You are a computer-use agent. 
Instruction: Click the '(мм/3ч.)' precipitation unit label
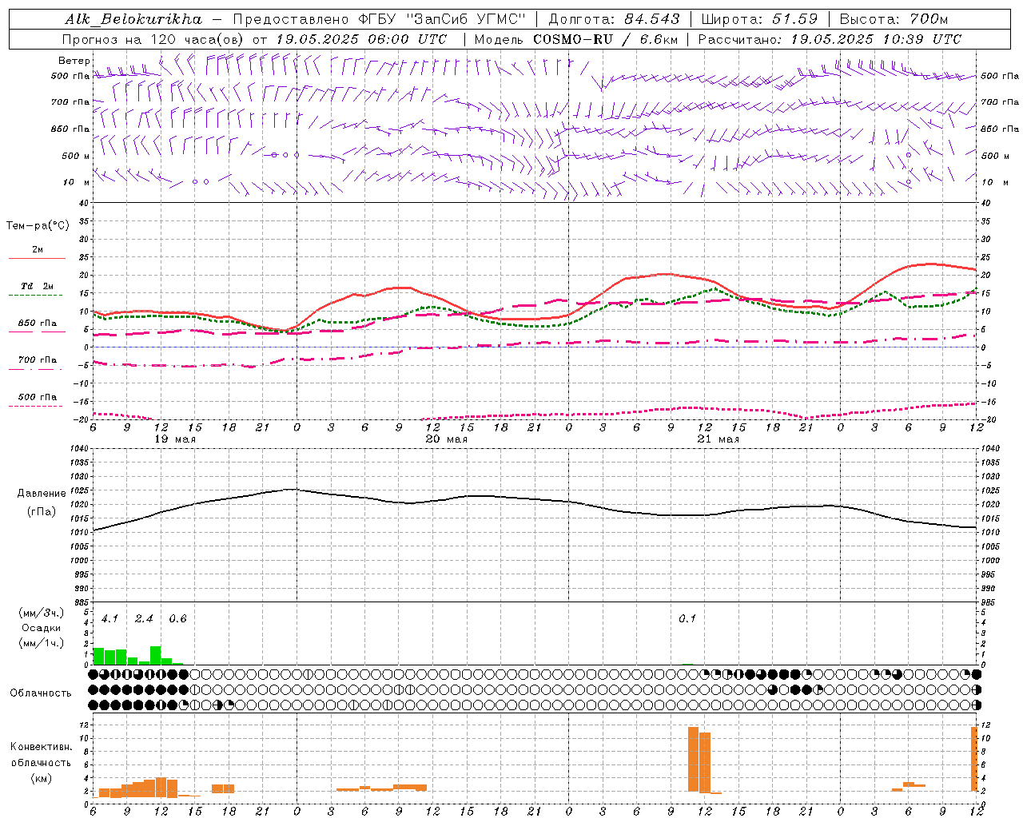click(42, 613)
